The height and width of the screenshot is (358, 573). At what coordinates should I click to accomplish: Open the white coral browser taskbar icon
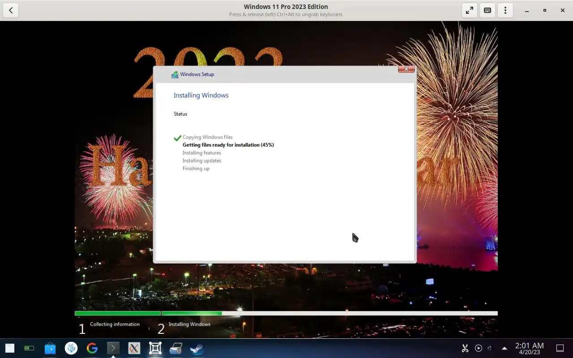coord(71,348)
